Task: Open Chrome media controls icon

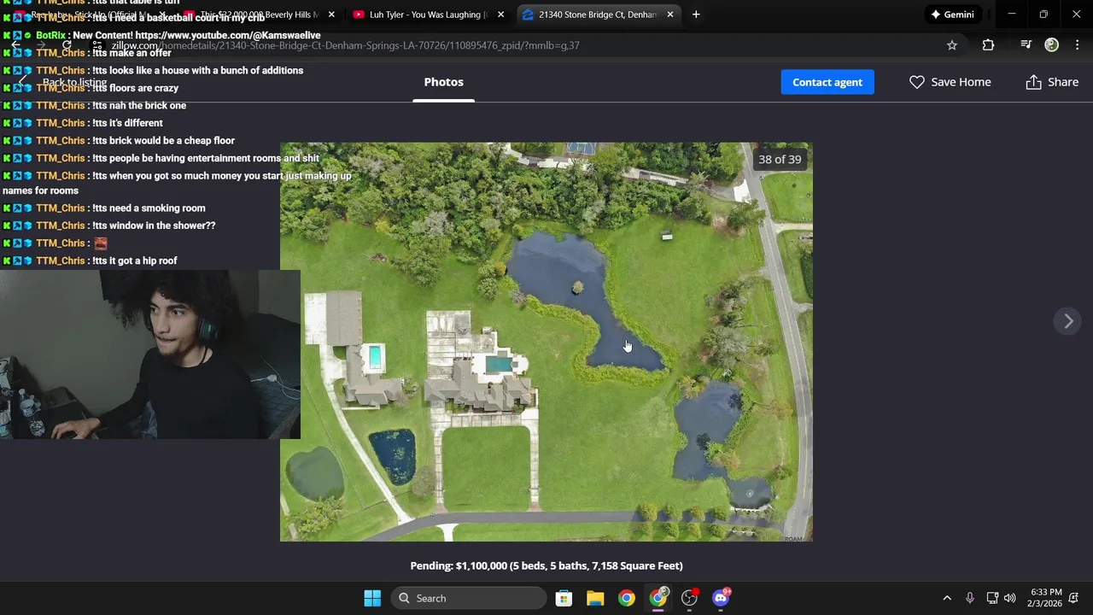Action: 1026,45
